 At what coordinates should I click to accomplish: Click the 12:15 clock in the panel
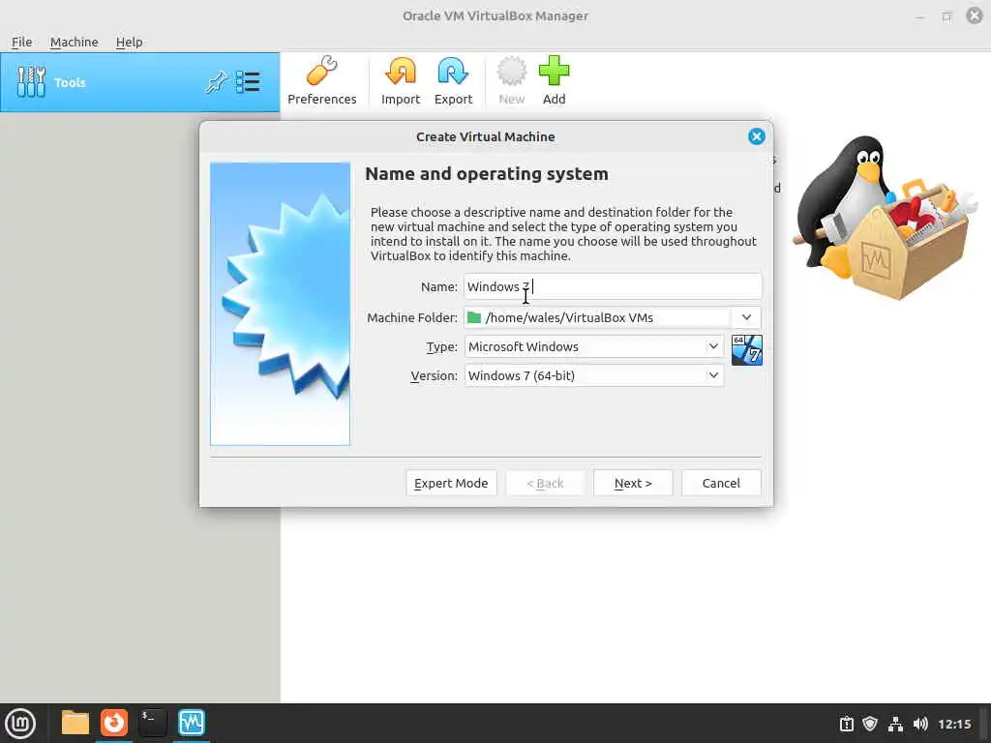pyautogui.click(x=954, y=724)
